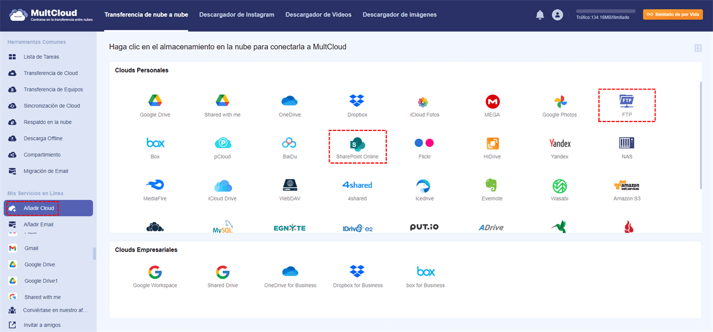This screenshot has width=713, height=332.
Task: Open the user account avatar
Action: [x=557, y=15]
